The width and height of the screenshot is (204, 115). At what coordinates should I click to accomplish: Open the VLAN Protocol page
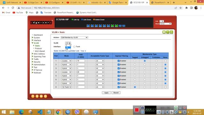click(x=38, y=48)
